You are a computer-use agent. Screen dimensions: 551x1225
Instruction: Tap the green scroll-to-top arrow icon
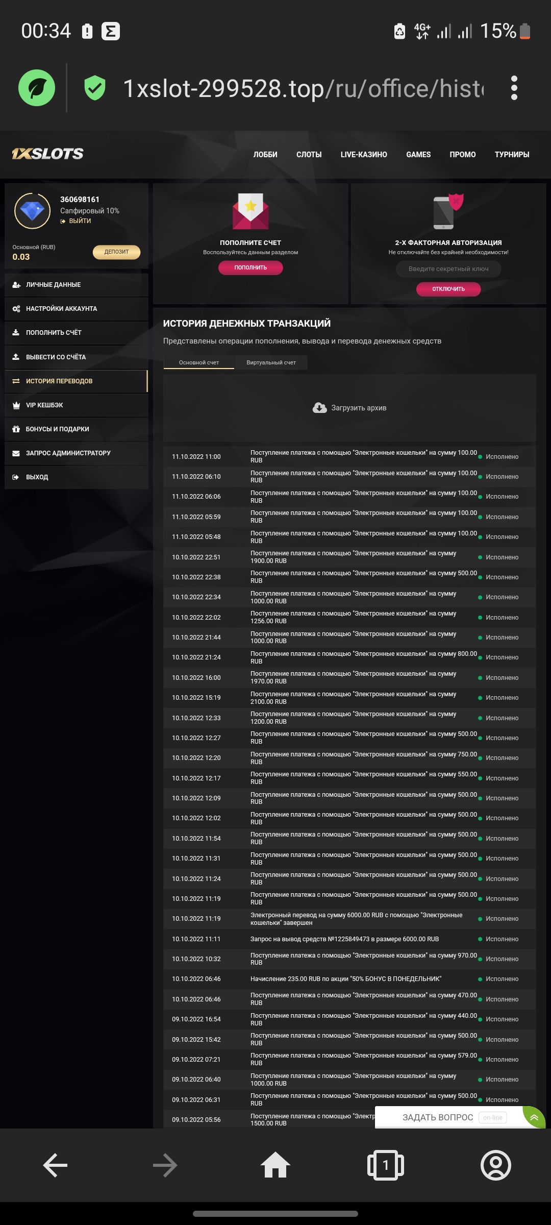[534, 1117]
